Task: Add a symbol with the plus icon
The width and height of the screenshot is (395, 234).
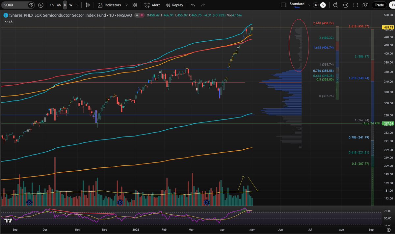Action: (41, 5)
